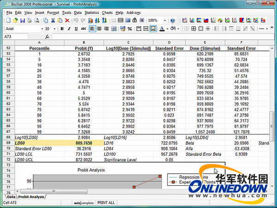Click the New document icon
The image size is (277, 208).
click(8, 20)
